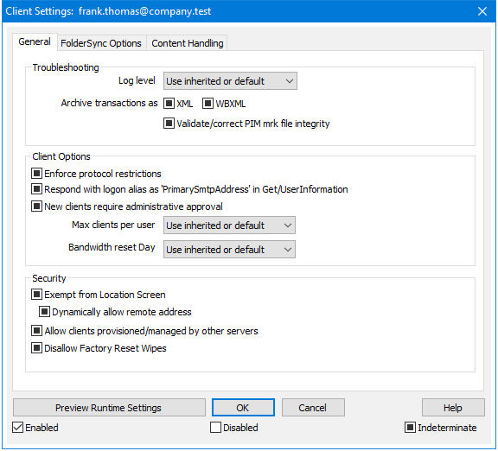Click the Cancel button
Image resolution: width=498 pixels, height=451 pixels.
(x=313, y=408)
